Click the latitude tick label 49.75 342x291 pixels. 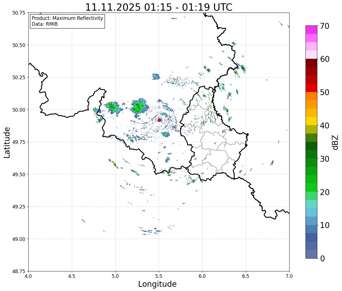(x=19, y=142)
